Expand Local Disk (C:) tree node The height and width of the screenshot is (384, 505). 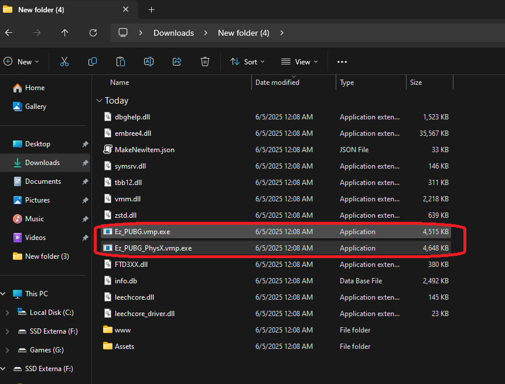[7, 313]
